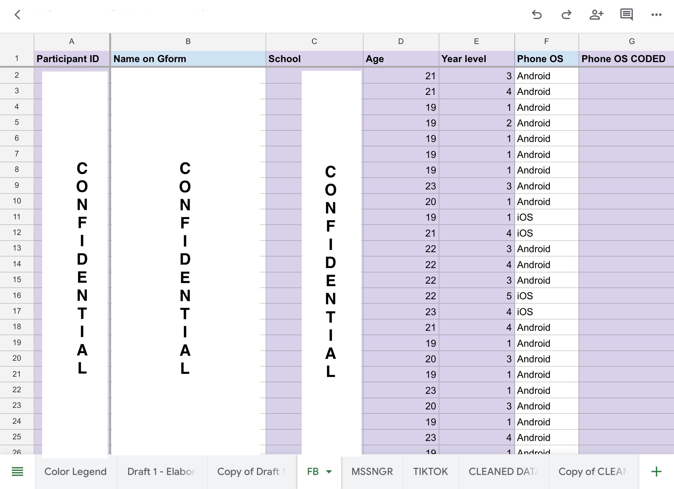Click the 'Year level' header cell
The image size is (674, 489).
tap(476, 59)
